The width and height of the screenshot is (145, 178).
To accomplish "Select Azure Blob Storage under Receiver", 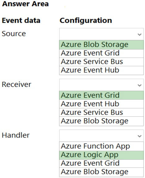I will coord(101,121).
